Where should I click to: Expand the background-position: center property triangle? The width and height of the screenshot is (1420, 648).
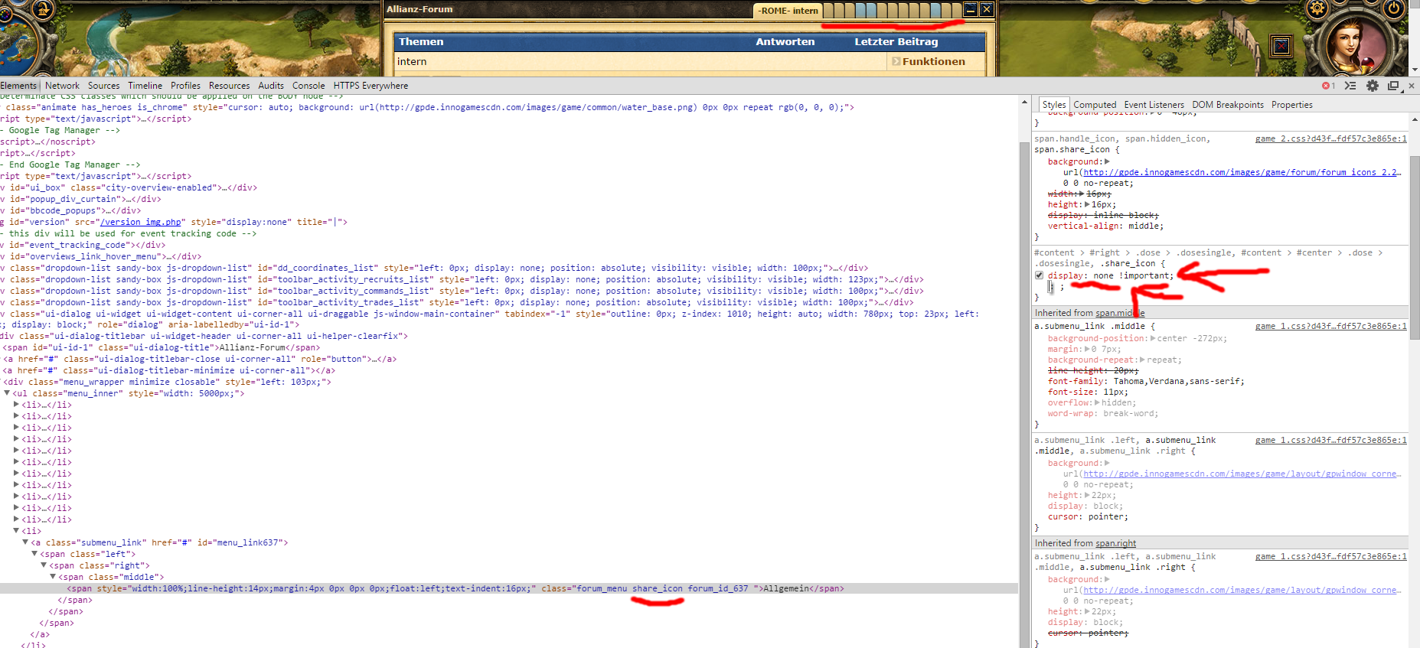(x=1153, y=338)
